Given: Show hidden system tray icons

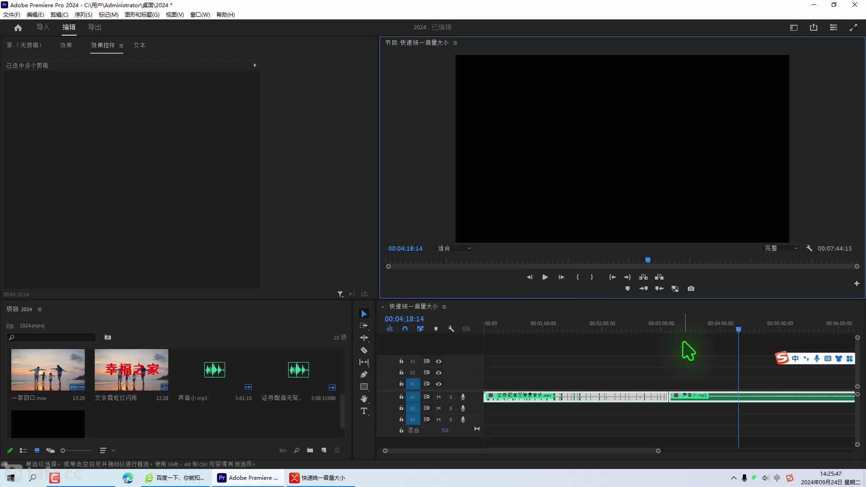Looking at the screenshot, I should point(733,478).
